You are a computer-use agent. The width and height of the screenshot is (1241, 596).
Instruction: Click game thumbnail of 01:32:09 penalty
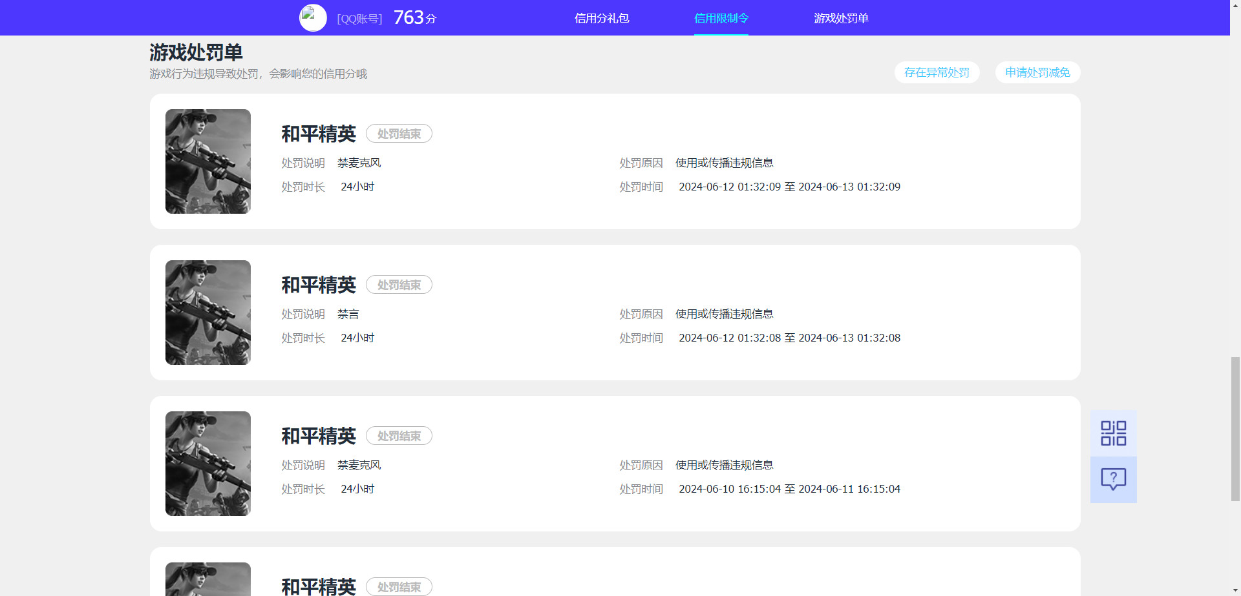tap(208, 161)
